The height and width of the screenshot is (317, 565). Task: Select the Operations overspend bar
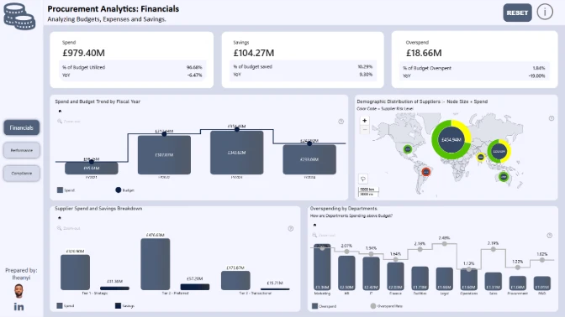(469, 279)
